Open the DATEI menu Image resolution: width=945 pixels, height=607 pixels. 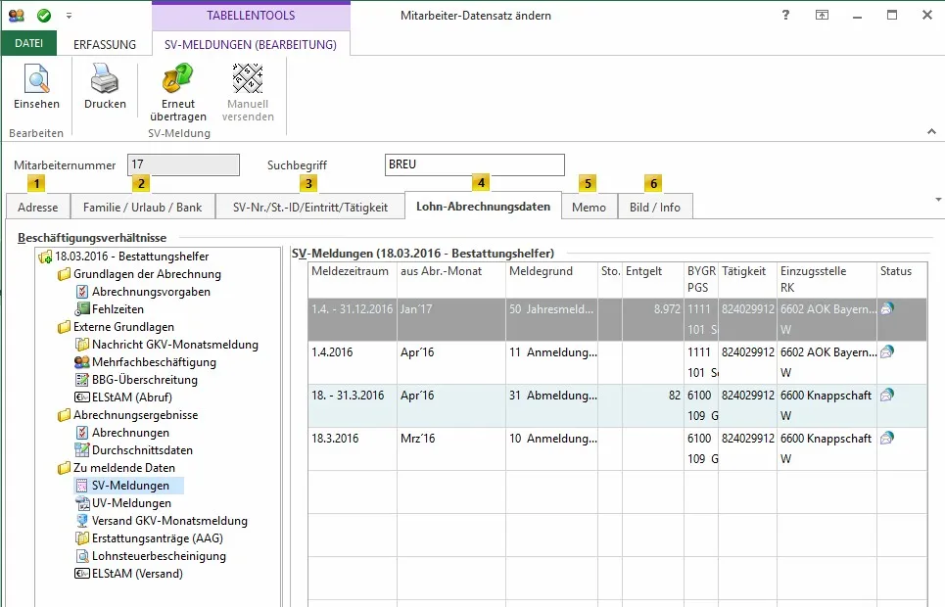click(28, 44)
